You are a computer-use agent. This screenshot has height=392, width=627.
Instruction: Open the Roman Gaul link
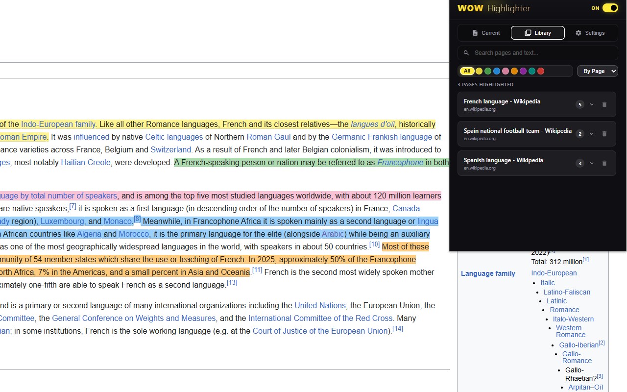[268, 137]
